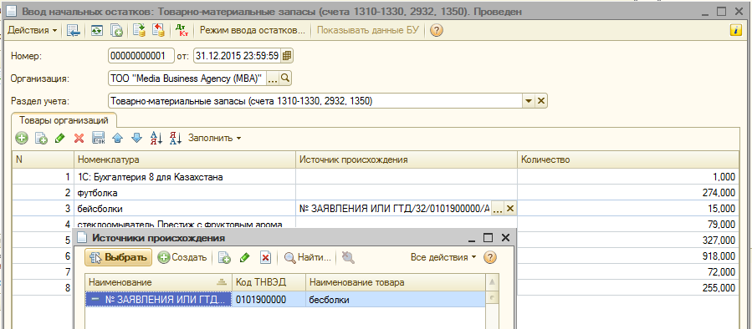752x329 pixels.
Task: Click the yellow info icon at top right
Action: [735, 30]
